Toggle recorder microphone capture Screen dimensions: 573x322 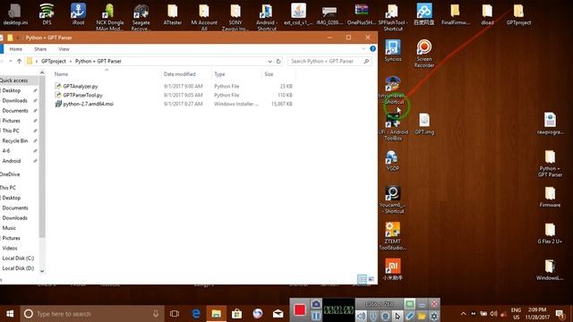click(373, 316)
